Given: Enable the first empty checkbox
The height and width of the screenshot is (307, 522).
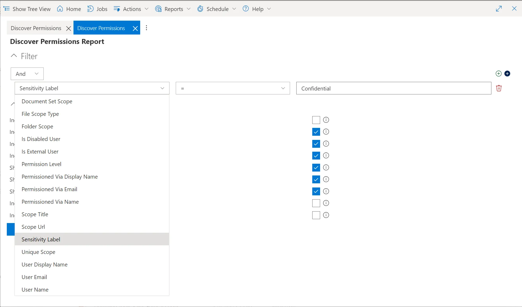Looking at the screenshot, I should coord(316,120).
